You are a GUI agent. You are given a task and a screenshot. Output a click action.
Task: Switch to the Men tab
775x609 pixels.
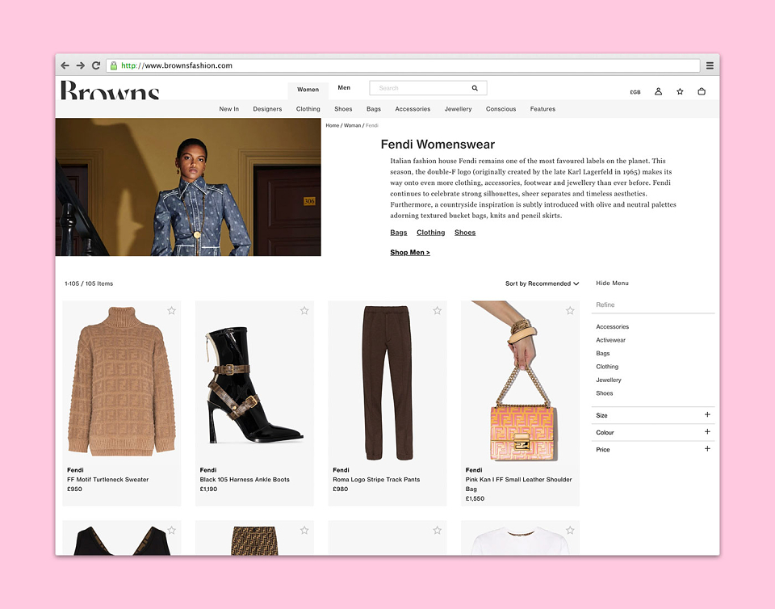click(344, 88)
